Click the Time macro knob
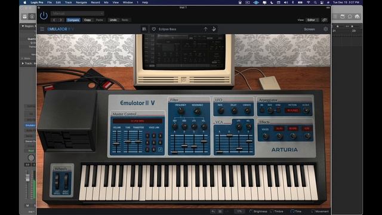This screenshot has width=382, height=215. coord(292,211)
